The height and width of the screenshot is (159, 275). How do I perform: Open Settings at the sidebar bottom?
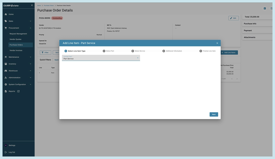(x=12, y=145)
